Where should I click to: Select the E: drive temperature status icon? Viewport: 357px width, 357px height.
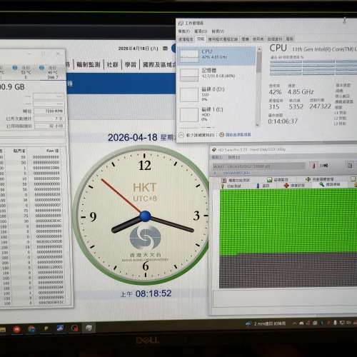15,68
